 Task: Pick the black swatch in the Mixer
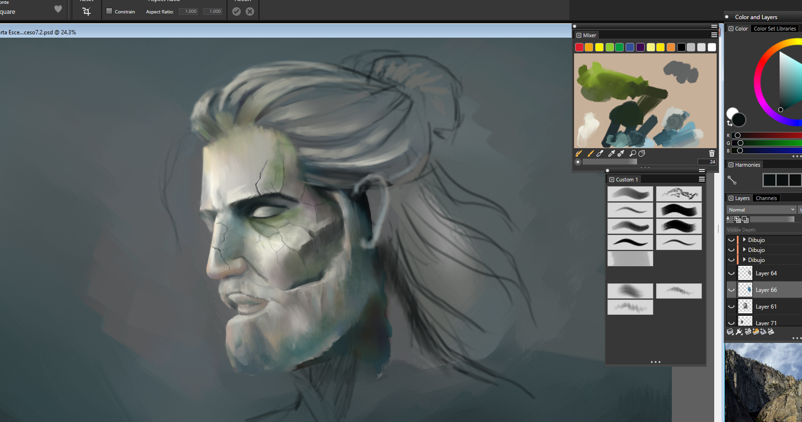[x=681, y=47]
